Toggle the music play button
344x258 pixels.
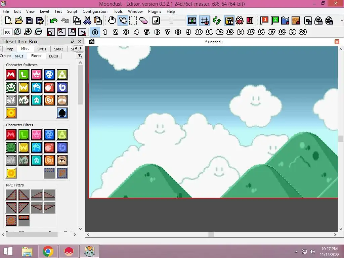156,20
